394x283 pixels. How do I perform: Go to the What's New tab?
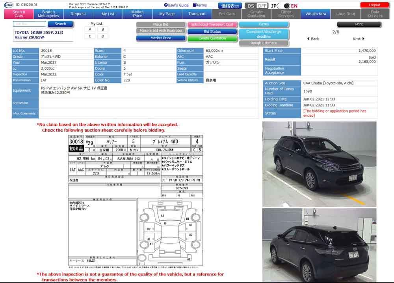(316, 14)
